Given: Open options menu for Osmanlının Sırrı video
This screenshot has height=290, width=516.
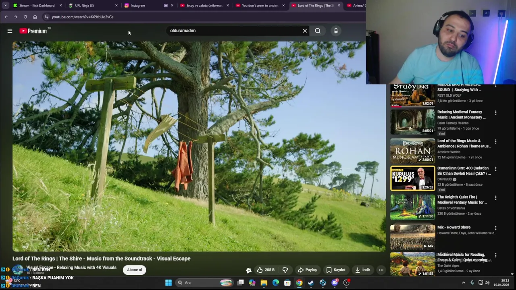Looking at the screenshot, I should pos(495,169).
